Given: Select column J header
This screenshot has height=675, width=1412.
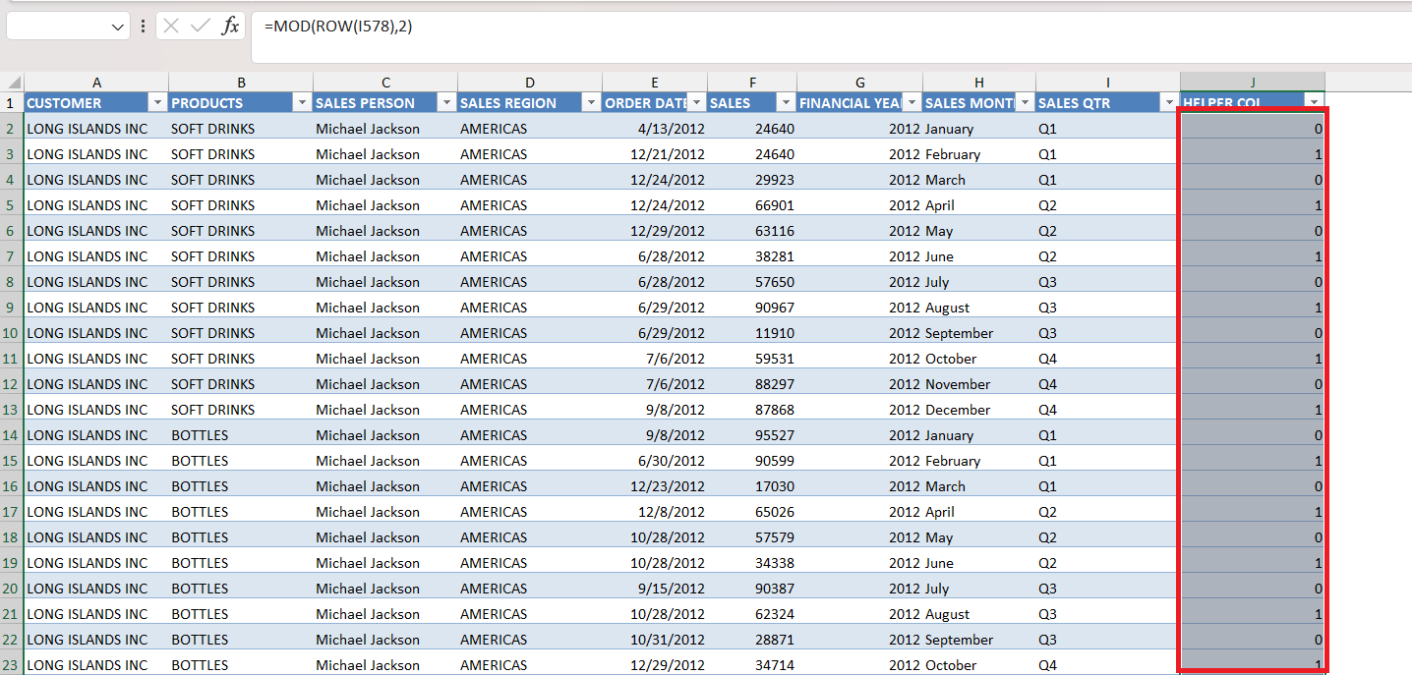Looking at the screenshot, I should (1253, 83).
